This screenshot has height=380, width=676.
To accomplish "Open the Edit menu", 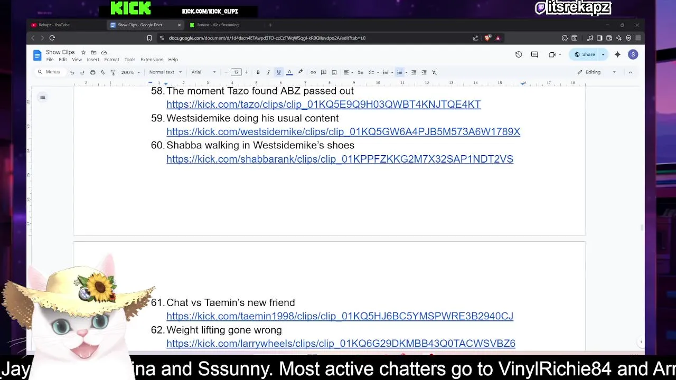I will 63,60.
